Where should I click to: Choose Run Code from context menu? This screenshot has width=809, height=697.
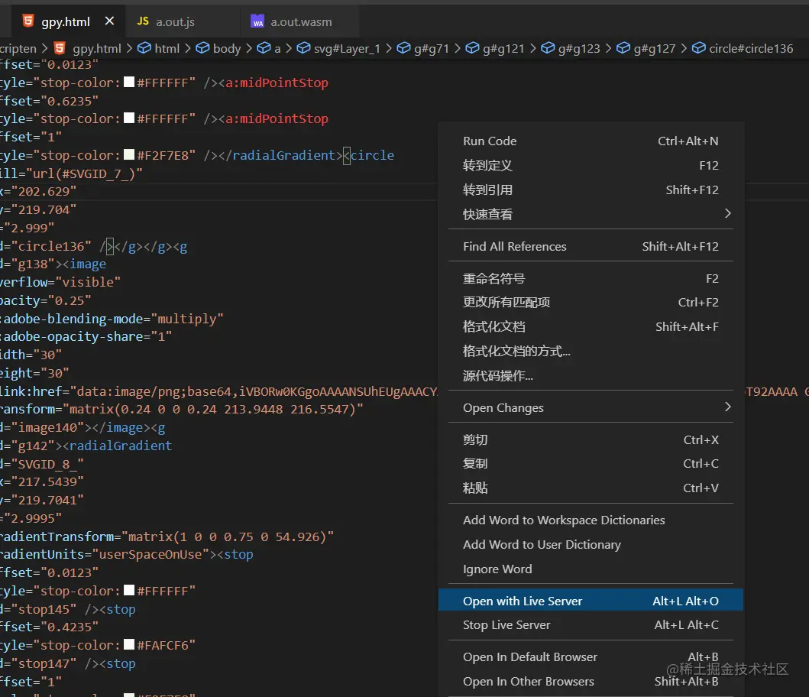click(x=490, y=141)
